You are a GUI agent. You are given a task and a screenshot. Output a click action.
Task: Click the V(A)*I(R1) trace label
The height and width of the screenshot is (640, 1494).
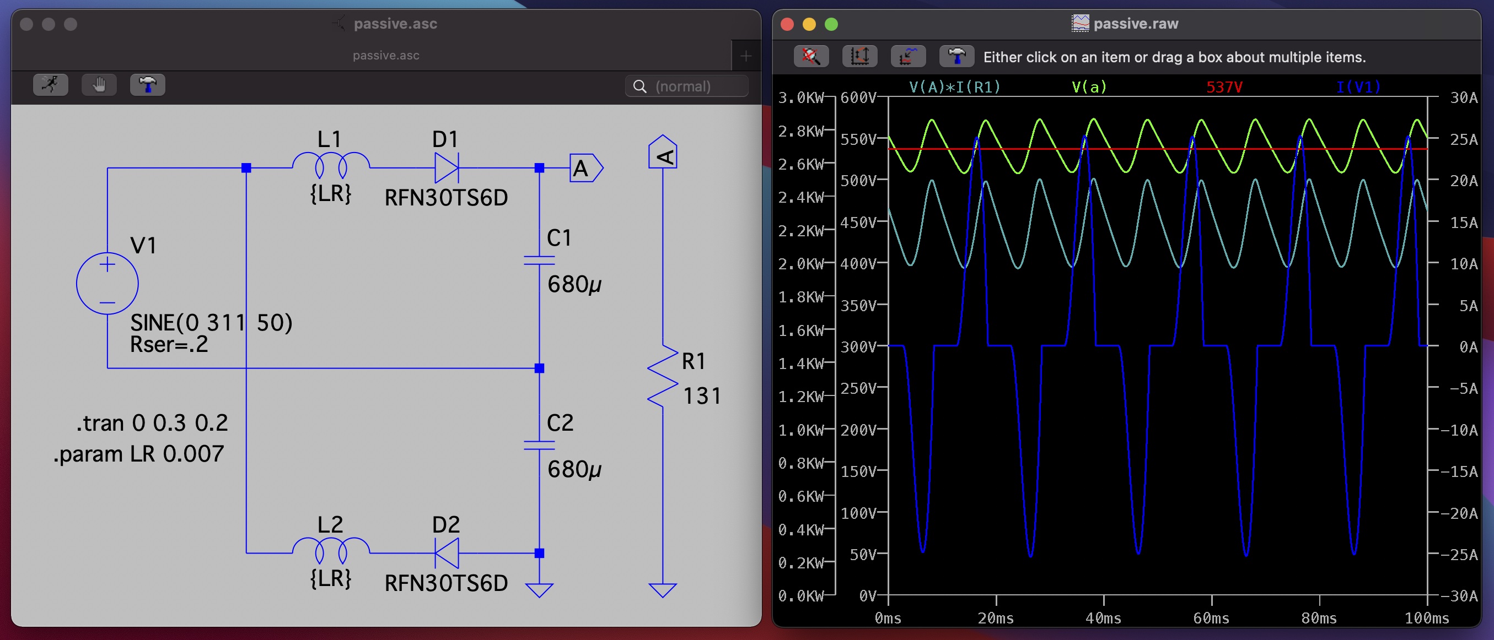(955, 87)
